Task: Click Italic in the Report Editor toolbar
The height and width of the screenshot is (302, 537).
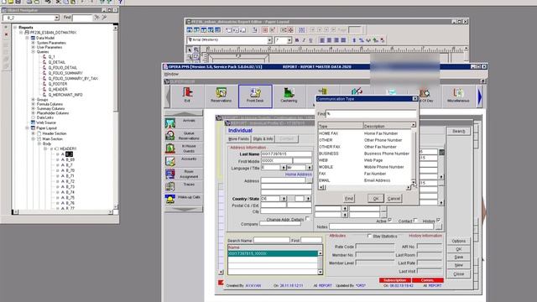Action: (304, 40)
